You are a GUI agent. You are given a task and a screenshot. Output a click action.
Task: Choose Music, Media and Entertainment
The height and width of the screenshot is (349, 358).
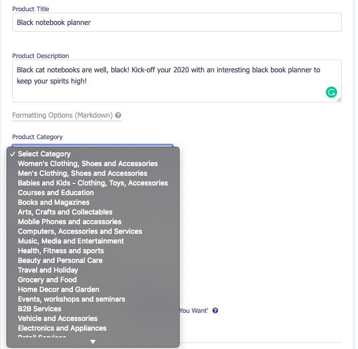[71, 241]
